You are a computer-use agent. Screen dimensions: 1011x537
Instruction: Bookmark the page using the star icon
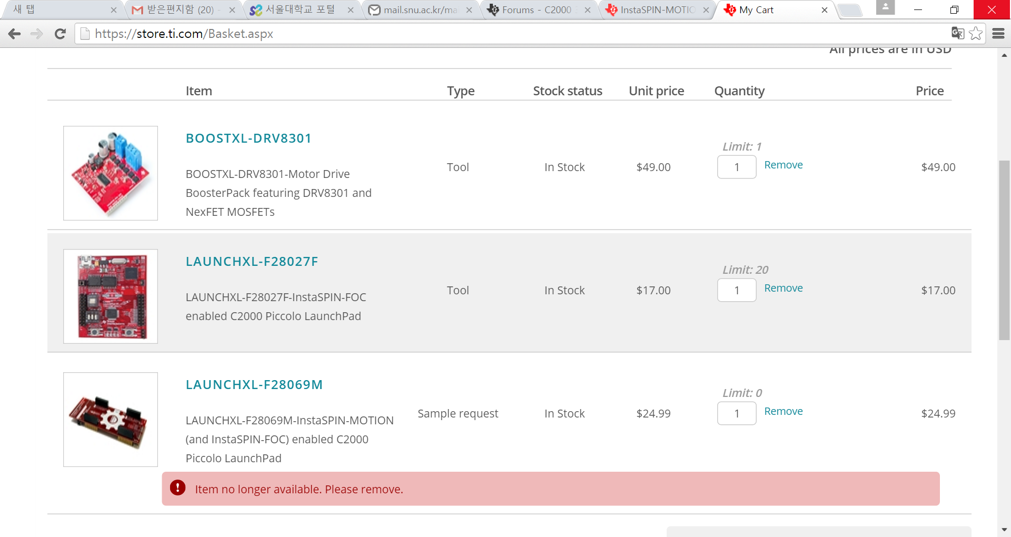pos(977,33)
